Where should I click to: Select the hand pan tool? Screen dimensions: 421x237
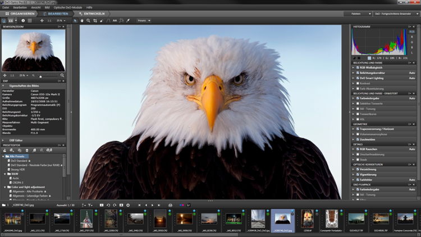pos(82,21)
